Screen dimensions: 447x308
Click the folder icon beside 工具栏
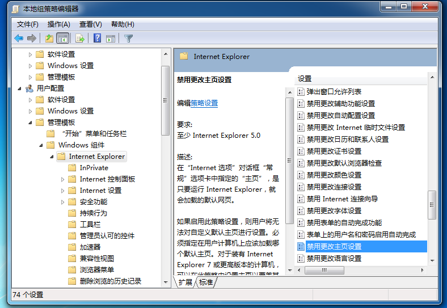pyautogui.click(x=72, y=225)
